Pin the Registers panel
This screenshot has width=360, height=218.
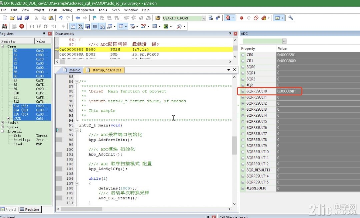[44, 34]
